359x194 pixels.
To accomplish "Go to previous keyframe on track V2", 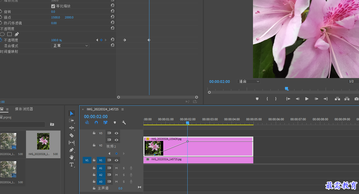I will [x=109, y=153].
